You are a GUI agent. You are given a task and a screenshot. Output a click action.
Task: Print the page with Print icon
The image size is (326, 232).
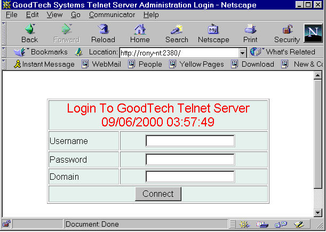[250, 33]
